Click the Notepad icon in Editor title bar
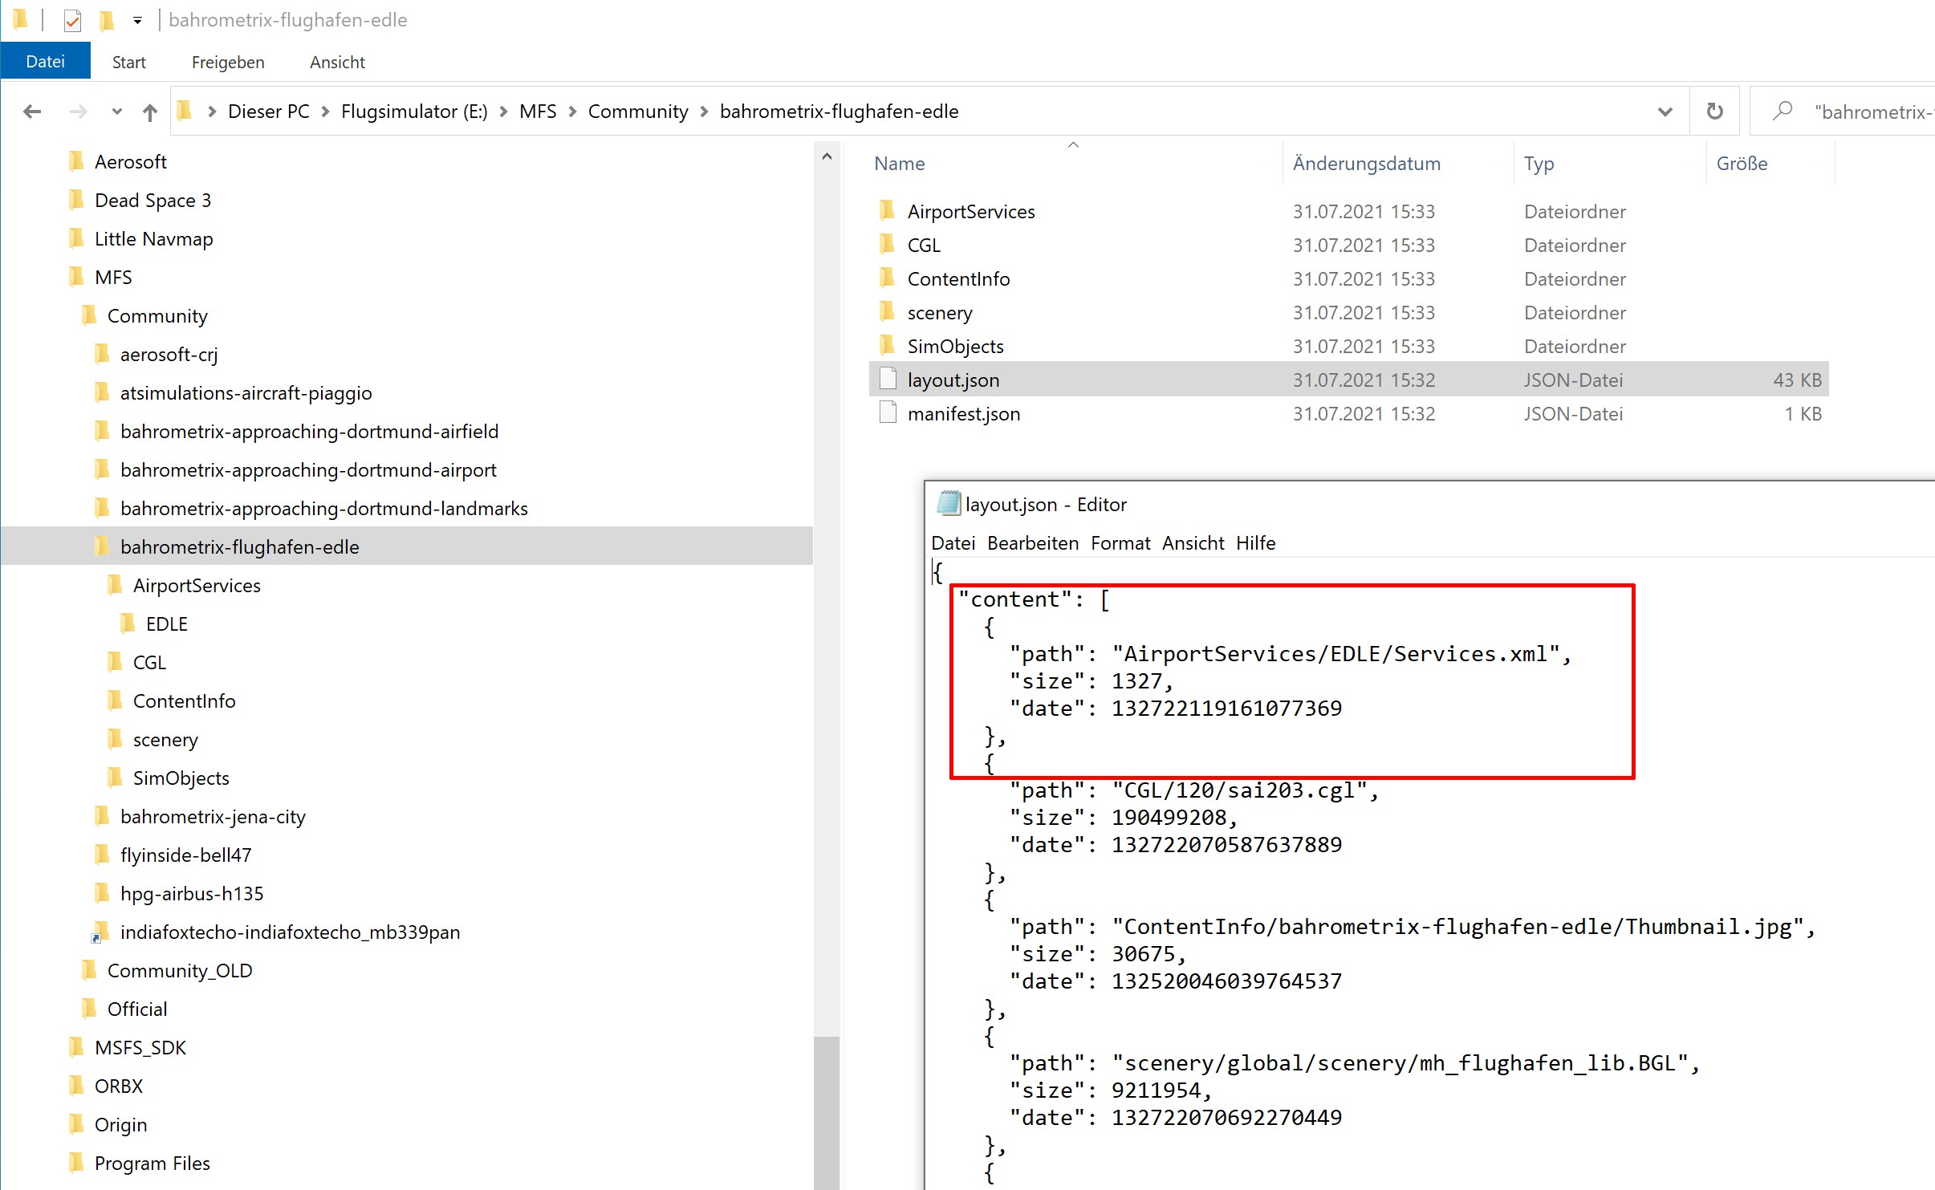Viewport: 1935px width, 1190px height. pos(949,504)
